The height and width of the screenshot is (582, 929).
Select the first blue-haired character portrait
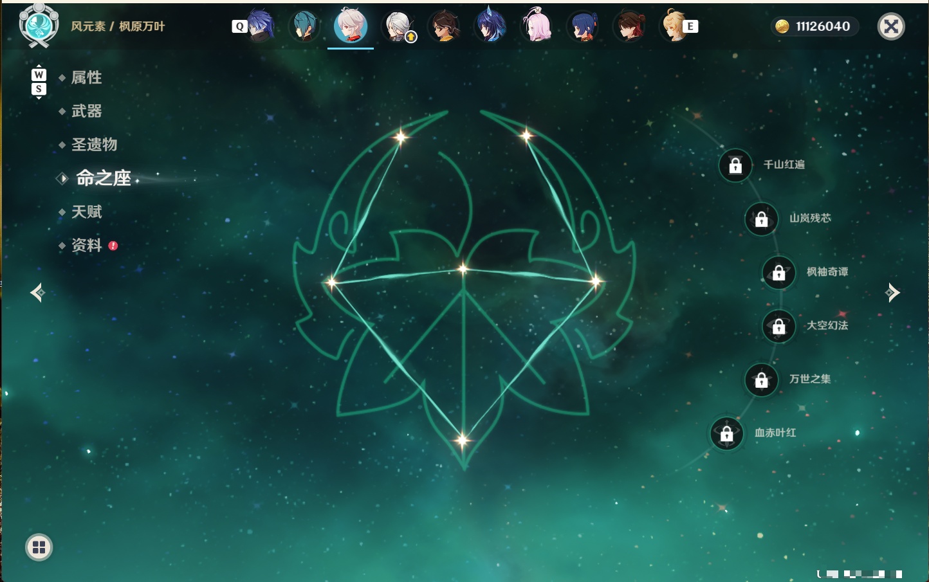260,26
